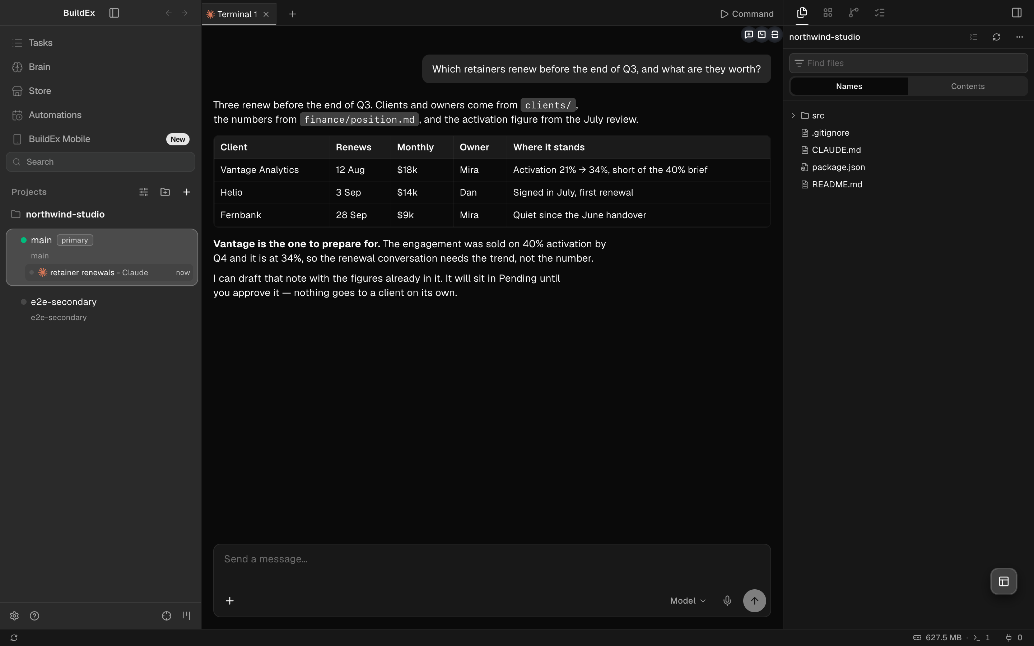This screenshot has height=646, width=1034.
Task: Click the plug connections indicator
Action: click(x=1014, y=638)
